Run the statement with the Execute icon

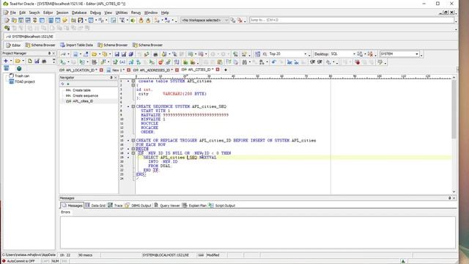click(x=63, y=62)
